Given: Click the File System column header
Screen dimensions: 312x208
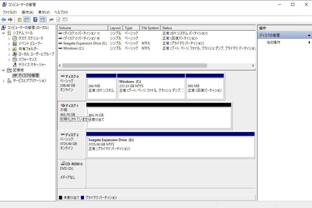Looking at the screenshot, I should 150,28.
